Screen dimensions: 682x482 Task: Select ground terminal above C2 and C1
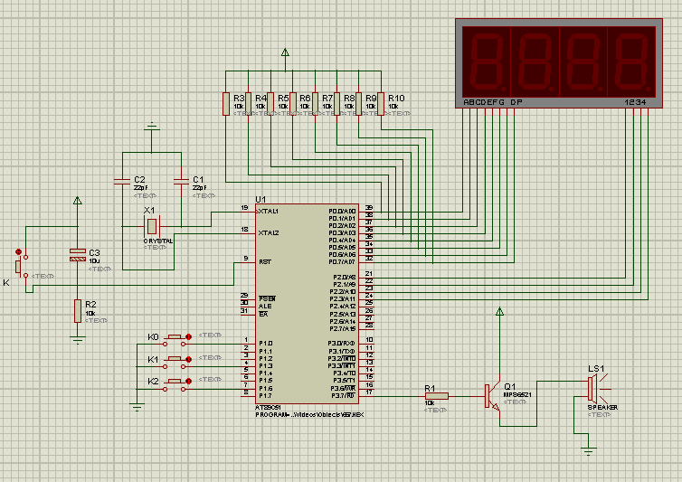click(x=151, y=127)
